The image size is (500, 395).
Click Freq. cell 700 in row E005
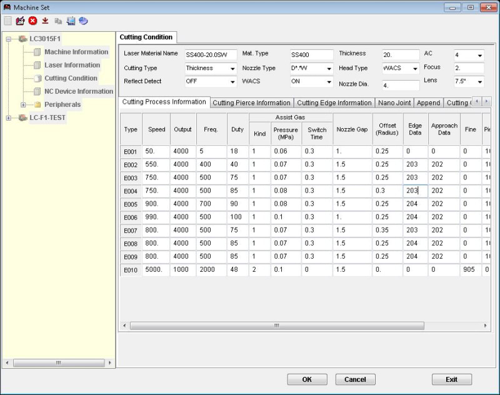click(211, 204)
